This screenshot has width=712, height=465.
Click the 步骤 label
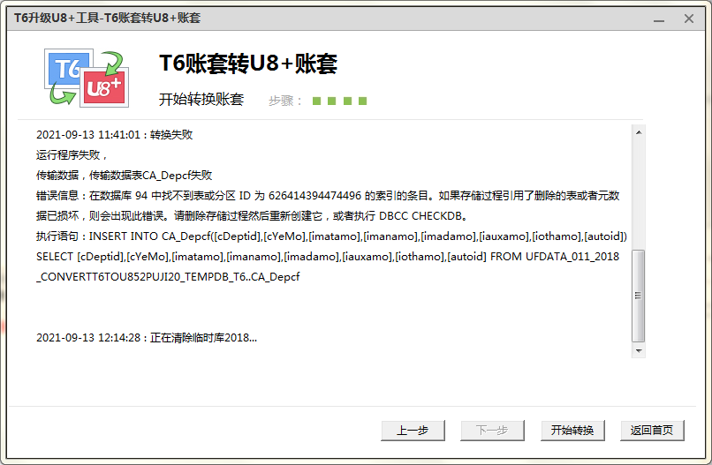click(285, 101)
